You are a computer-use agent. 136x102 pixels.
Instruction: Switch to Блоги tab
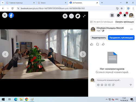pos(52,3)
